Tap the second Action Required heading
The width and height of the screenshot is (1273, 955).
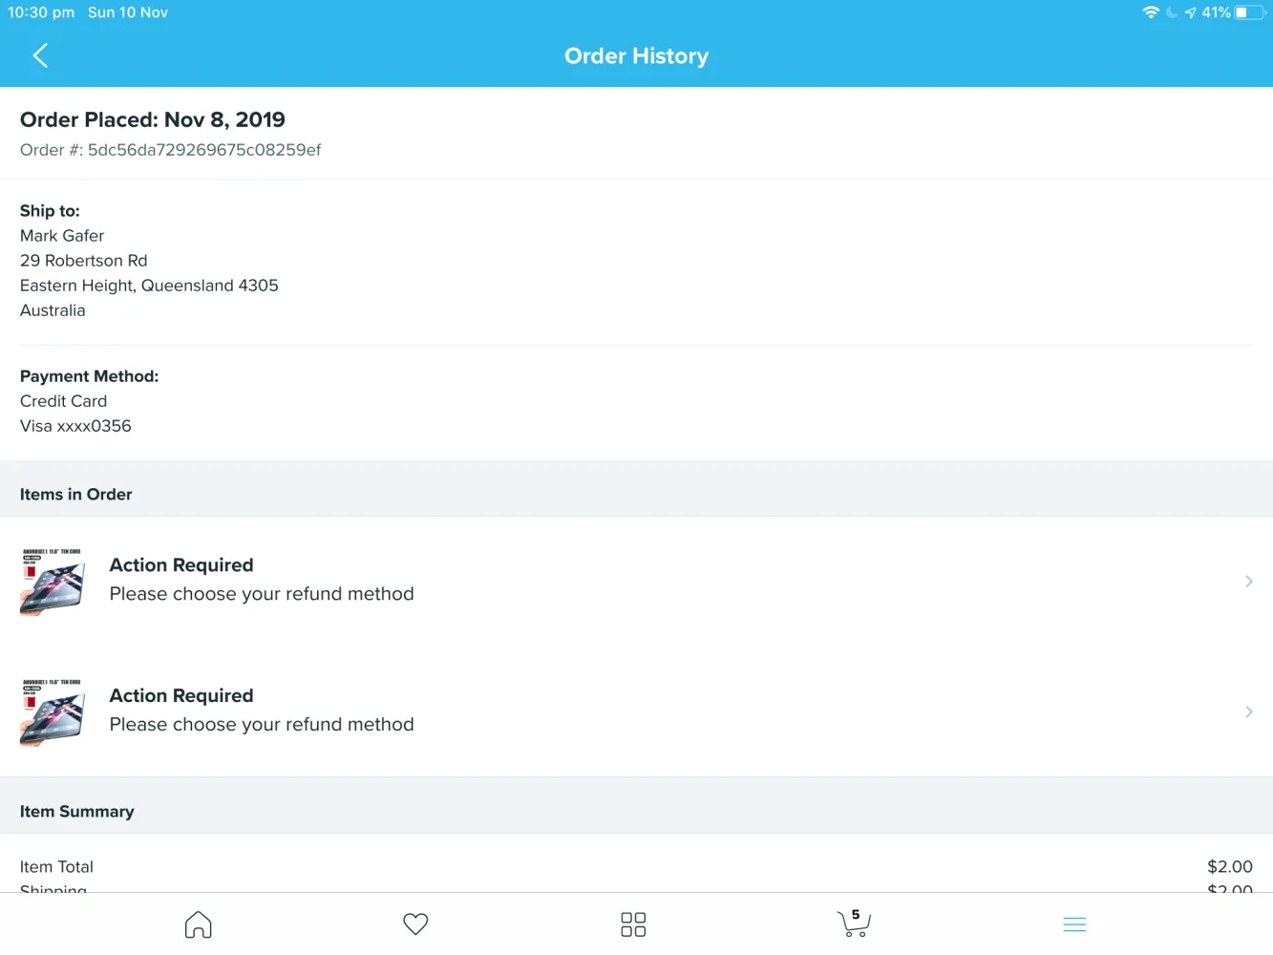(181, 695)
